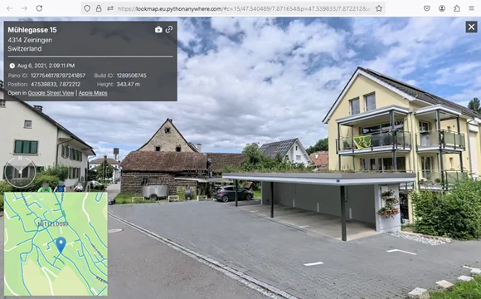Click the Aug 6, 2021 capture date
The width and height of the screenshot is (481, 299).
(x=46, y=66)
